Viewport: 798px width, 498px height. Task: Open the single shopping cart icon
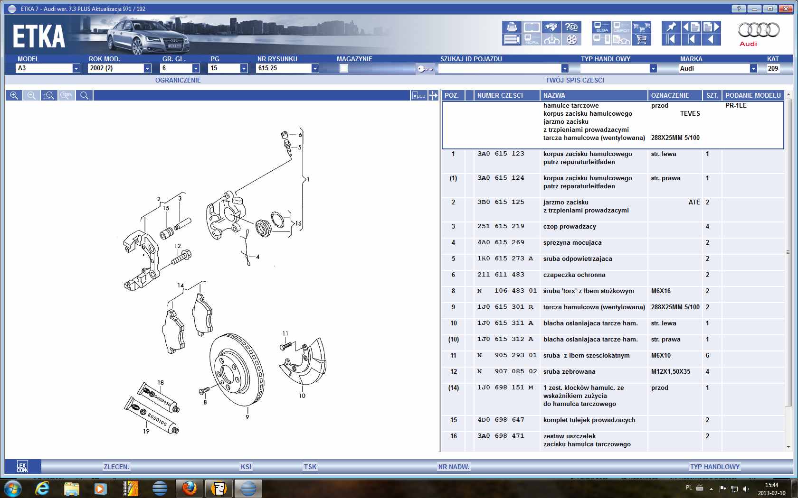(641, 39)
